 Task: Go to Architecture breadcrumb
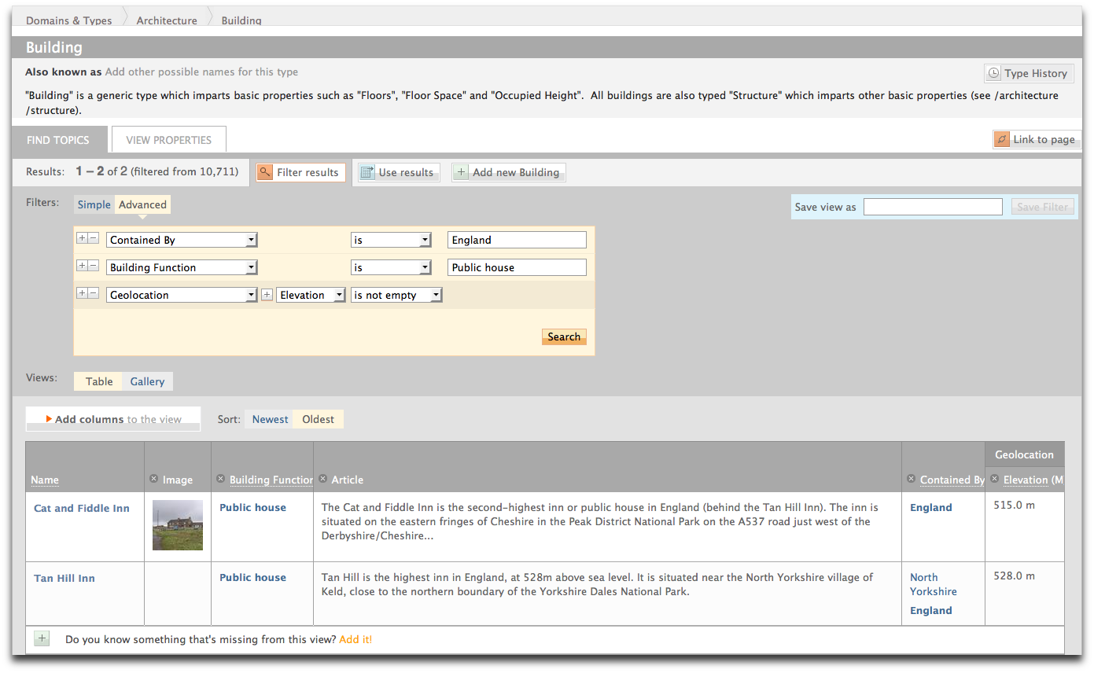coord(167,20)
